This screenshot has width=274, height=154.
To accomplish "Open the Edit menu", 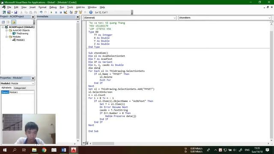I will (16, 7).
